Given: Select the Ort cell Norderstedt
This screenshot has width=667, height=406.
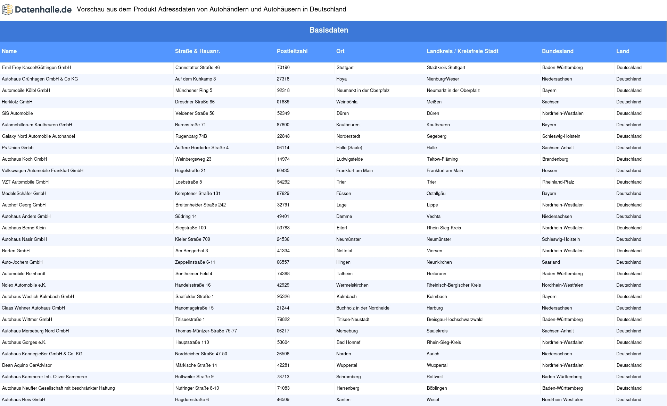Looking at the screenshot, I should (x=348, y=136).
